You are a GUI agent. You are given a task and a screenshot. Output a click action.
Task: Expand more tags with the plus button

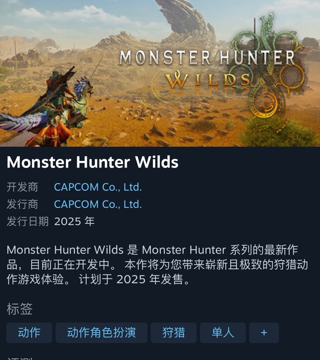pyautogui.click(x=264, y=333)
